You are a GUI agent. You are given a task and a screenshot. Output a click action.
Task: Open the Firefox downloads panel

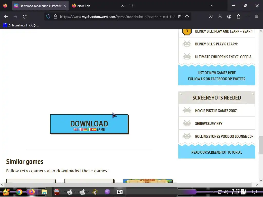click(220, 17)
